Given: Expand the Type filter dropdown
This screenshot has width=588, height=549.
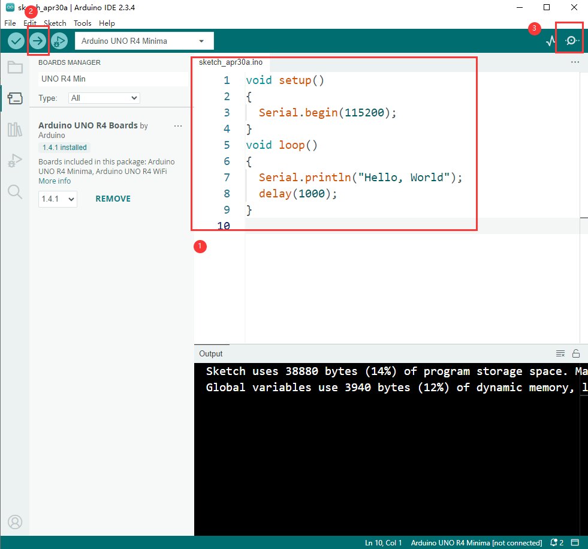Looking at the screenshot, I should click(104, 98).
